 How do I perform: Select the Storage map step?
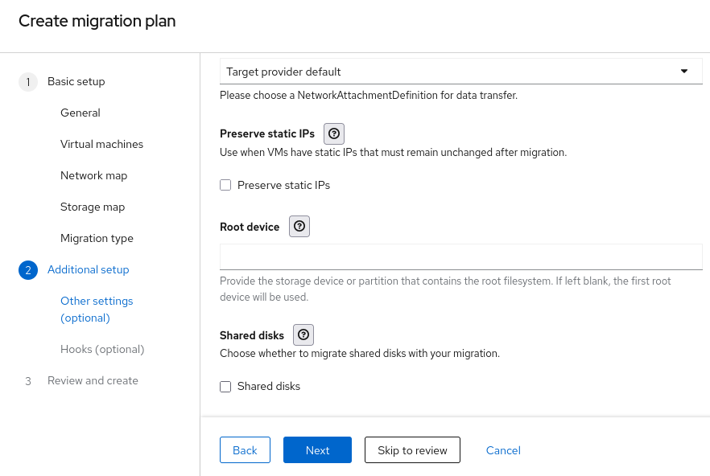[x=93, y=207]
